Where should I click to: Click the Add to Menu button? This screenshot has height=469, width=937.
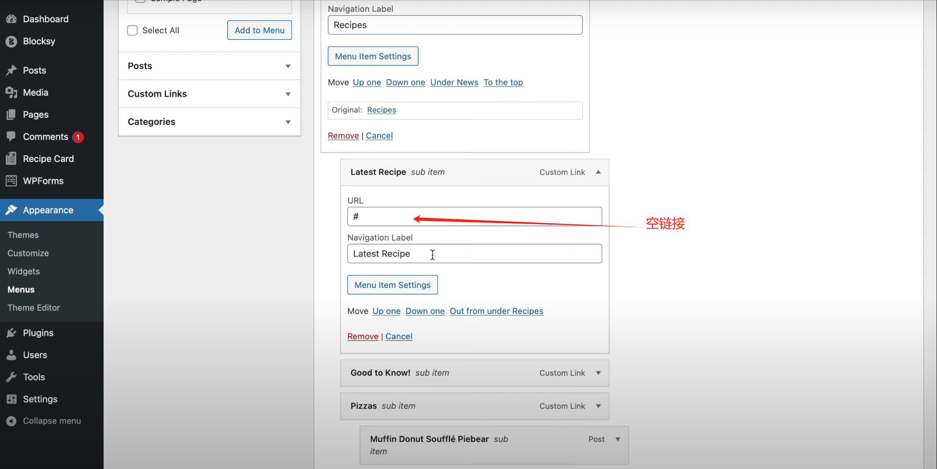(259, 30)
